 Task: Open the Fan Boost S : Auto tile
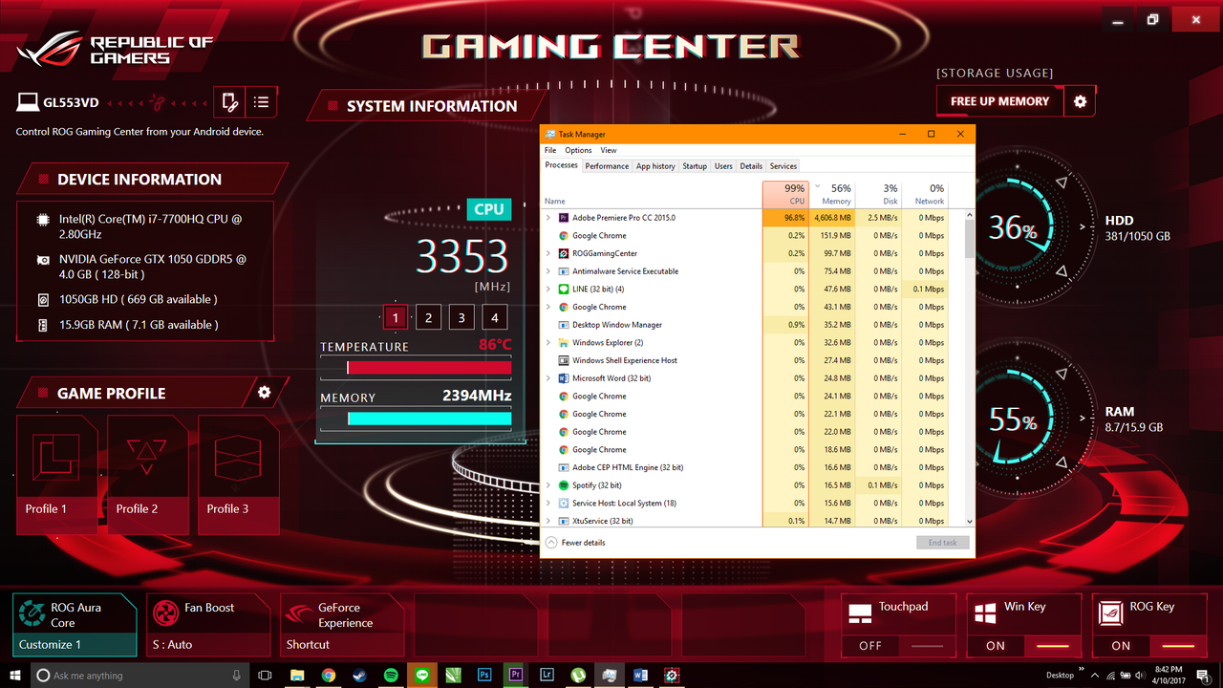point(208,625)
